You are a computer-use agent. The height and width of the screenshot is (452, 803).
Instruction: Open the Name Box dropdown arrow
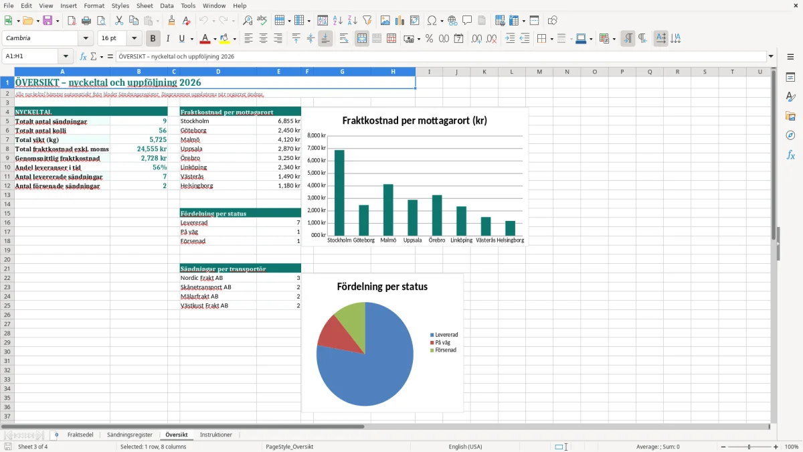coord(66,57)
